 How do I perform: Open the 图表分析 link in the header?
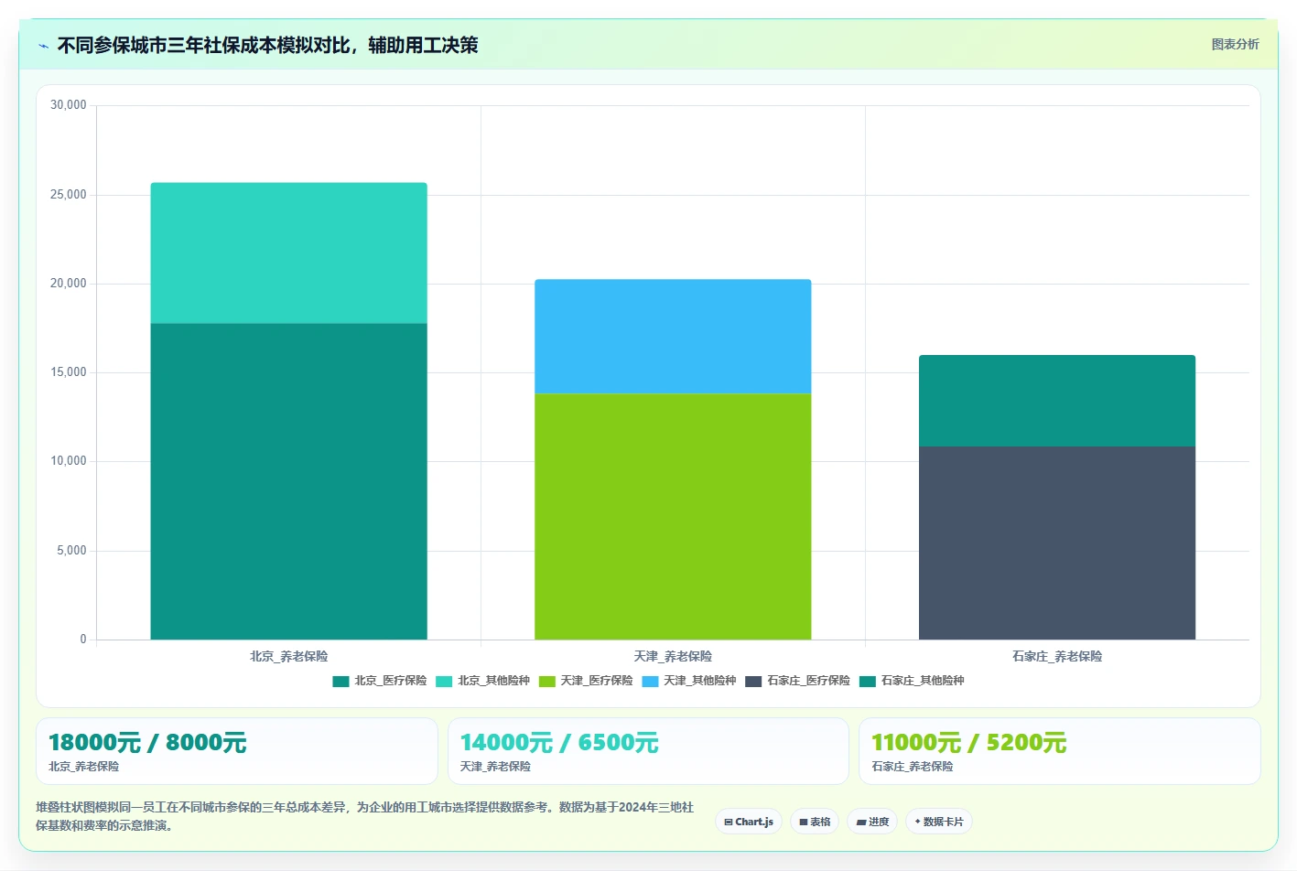click(x=1235, y=44)
